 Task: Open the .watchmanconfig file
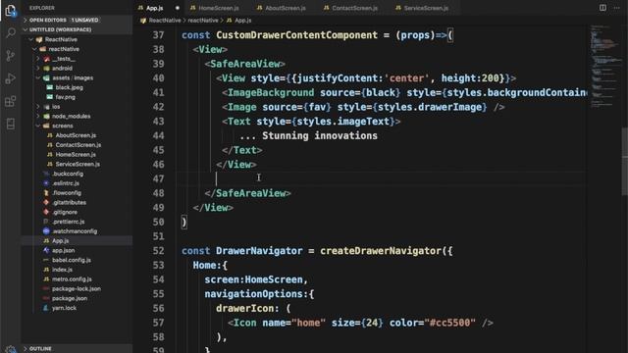pyautogui.click(x=75, y=231)
